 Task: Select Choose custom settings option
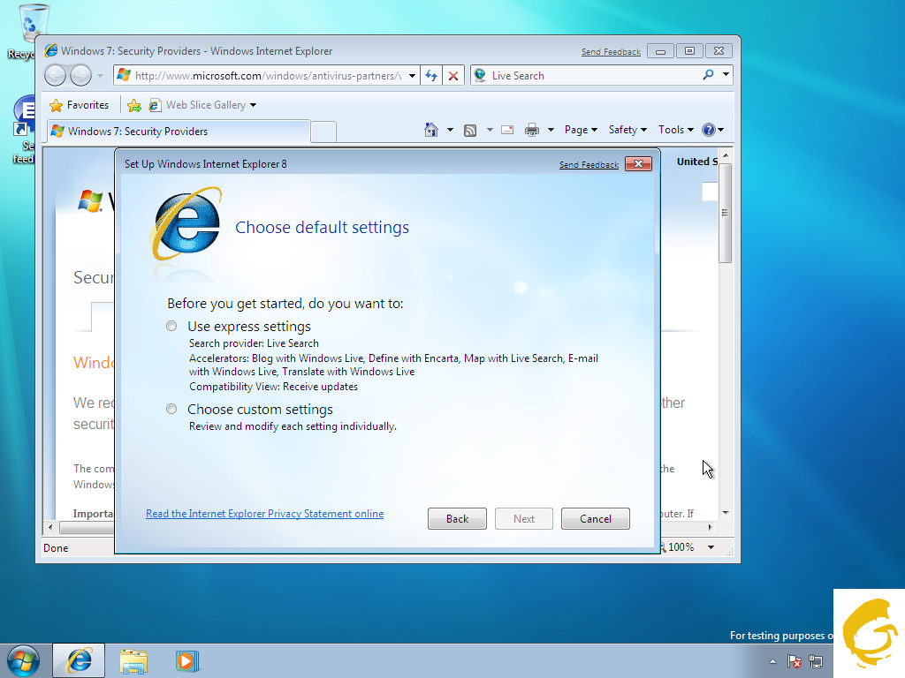(171, 410)
